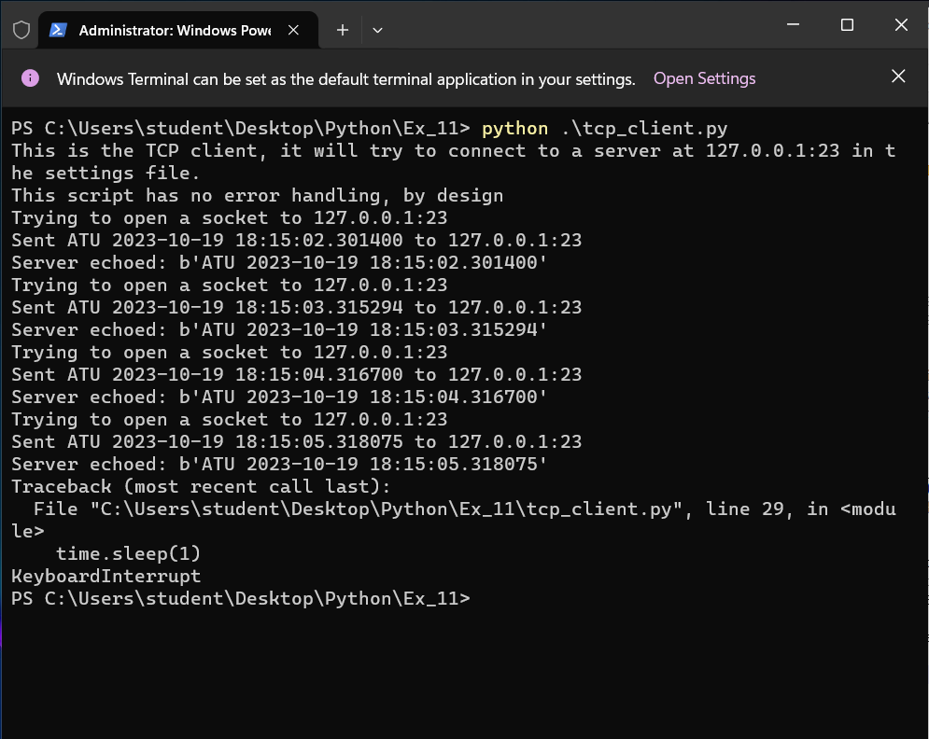
Task: Expand the new tab profile dropdown
Action: pos(377,30)
